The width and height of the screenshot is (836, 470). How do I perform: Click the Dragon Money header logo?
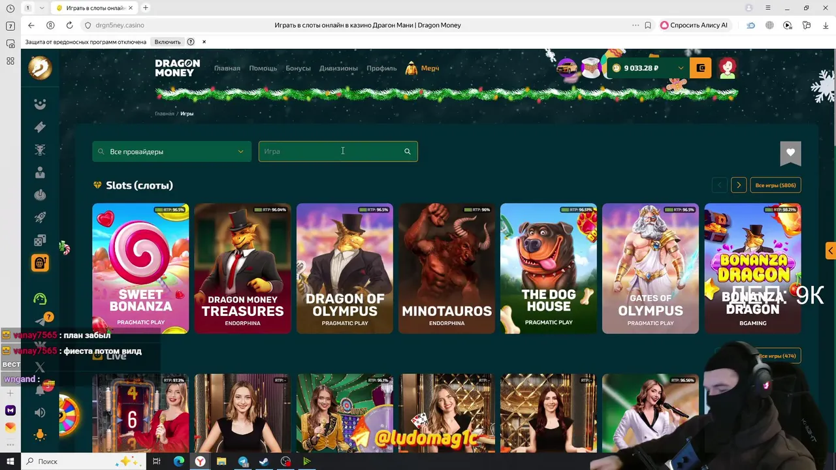coord(177,68)
